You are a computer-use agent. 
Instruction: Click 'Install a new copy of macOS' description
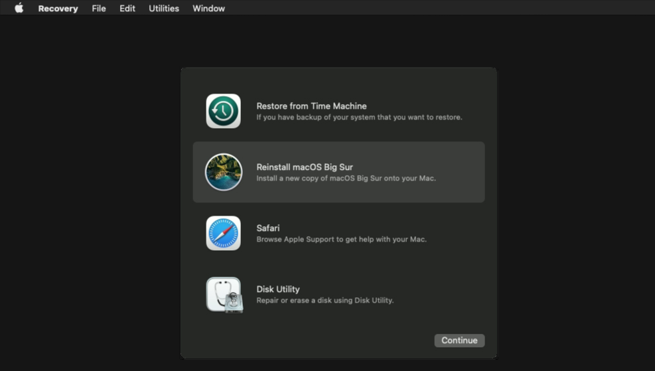point(346,179)
